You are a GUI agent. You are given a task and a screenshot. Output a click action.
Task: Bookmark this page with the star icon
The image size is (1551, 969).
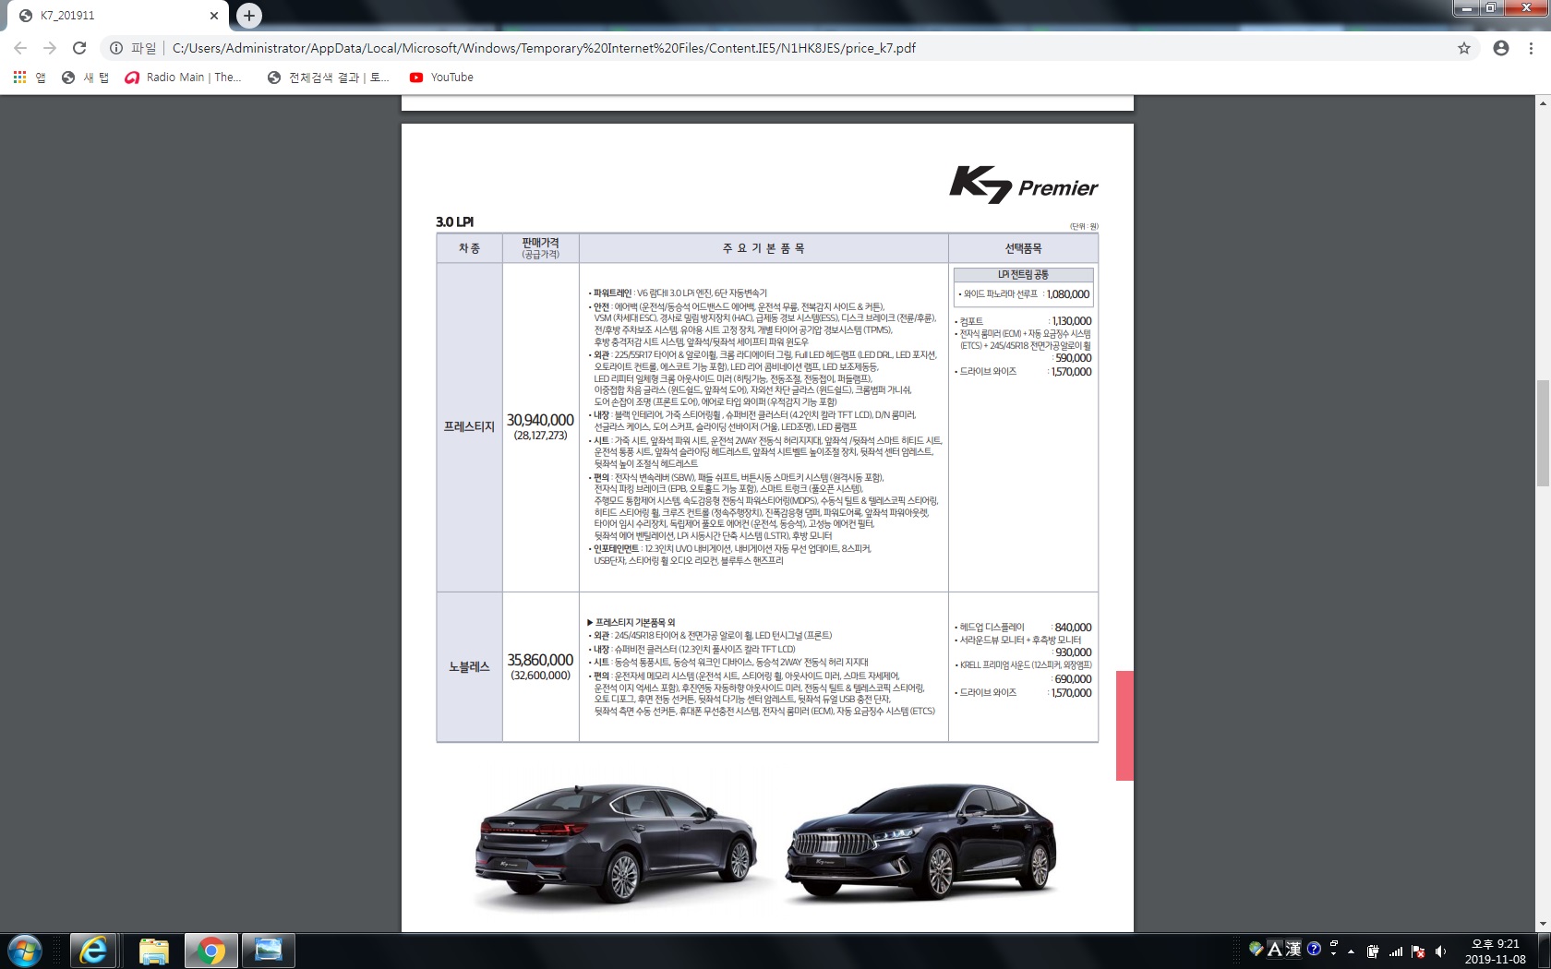(1464, 48)
